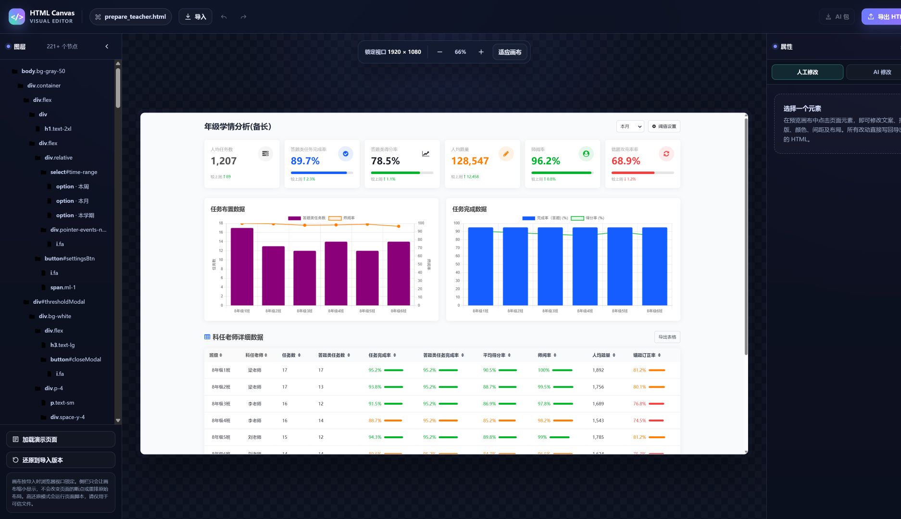This screenshot has width=901, height=519.
Task: Toggle the 得分率 (%) legend item
Action: 588,218
